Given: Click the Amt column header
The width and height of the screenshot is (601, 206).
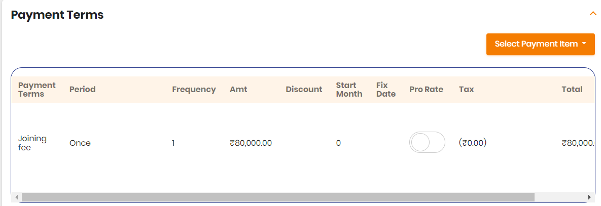Looking at the screenshot, I should tap(238, 90).
